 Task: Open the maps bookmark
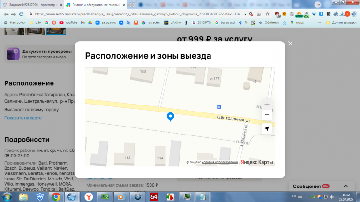pos(297,22)
